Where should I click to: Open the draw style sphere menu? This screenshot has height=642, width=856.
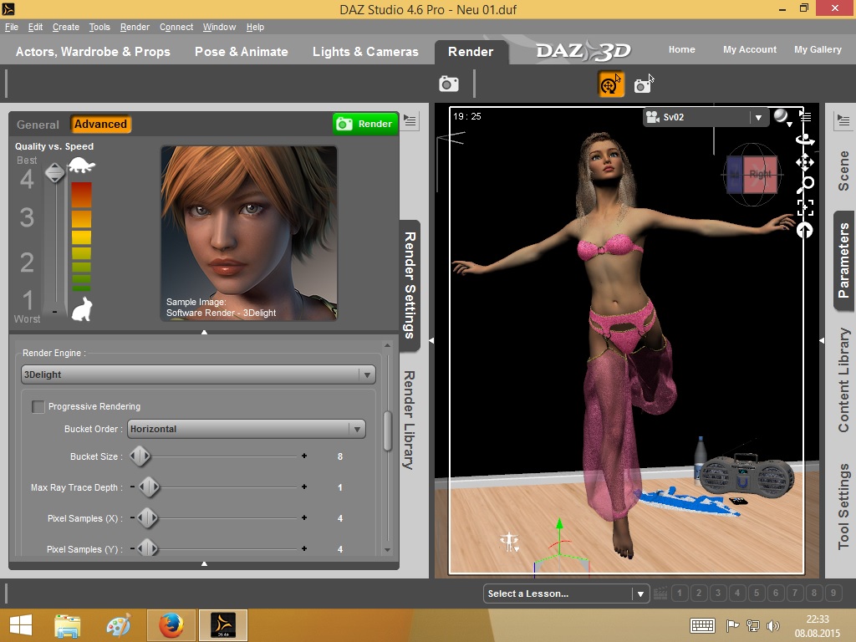(782, 117)
